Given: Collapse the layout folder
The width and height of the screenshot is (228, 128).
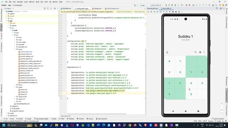Looking at the screenshot, I should tap(15, 49).
